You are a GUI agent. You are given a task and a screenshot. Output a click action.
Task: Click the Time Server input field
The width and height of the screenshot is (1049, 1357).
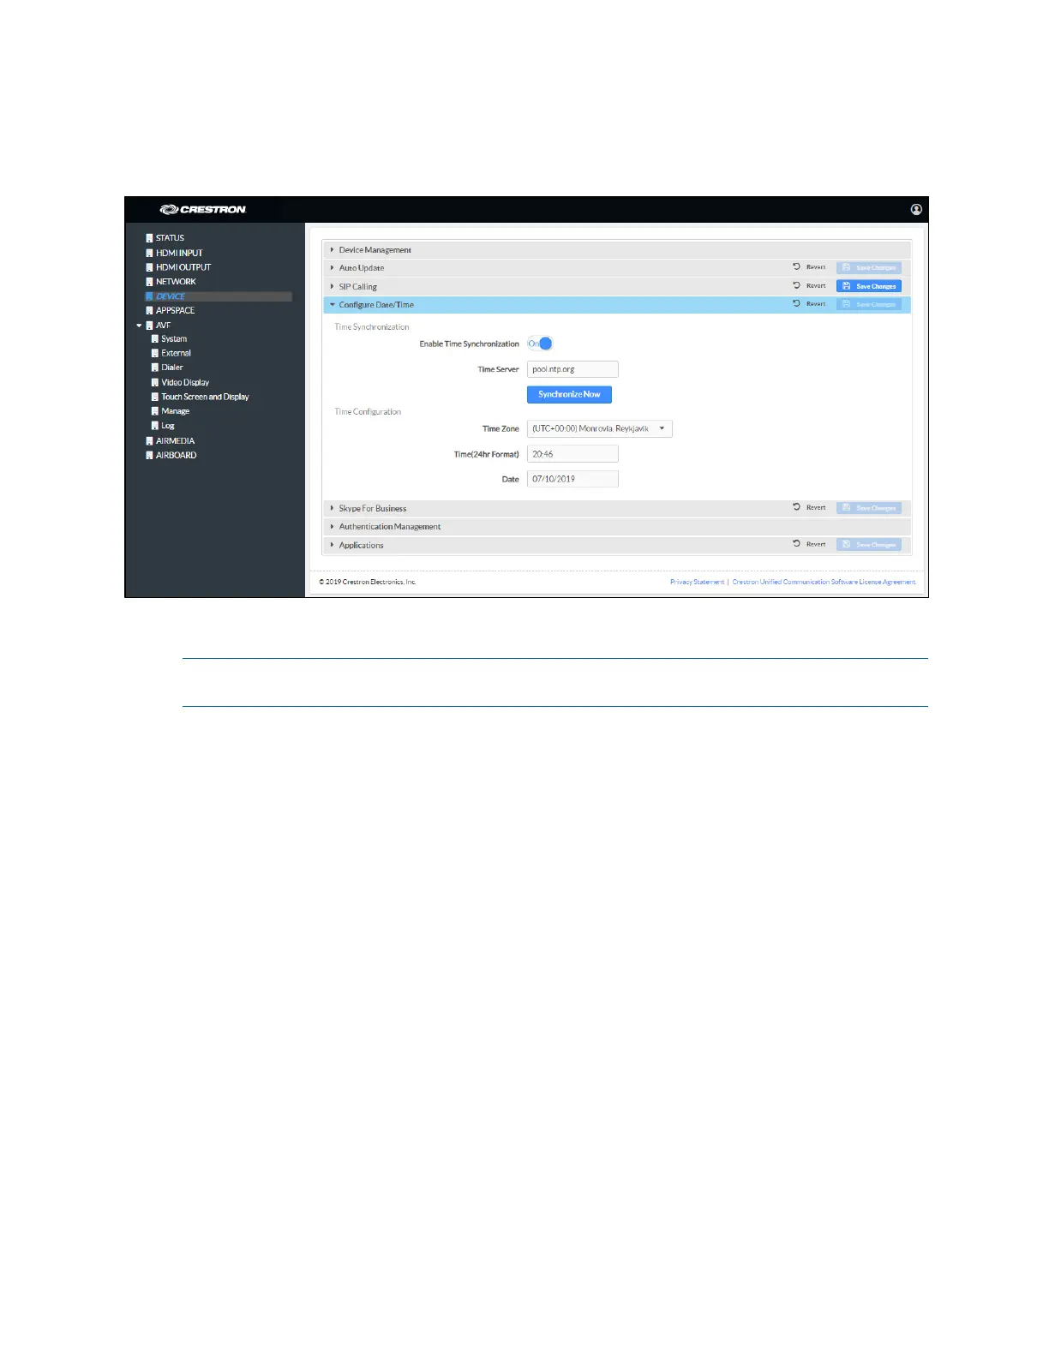click(x=572, y=369)
